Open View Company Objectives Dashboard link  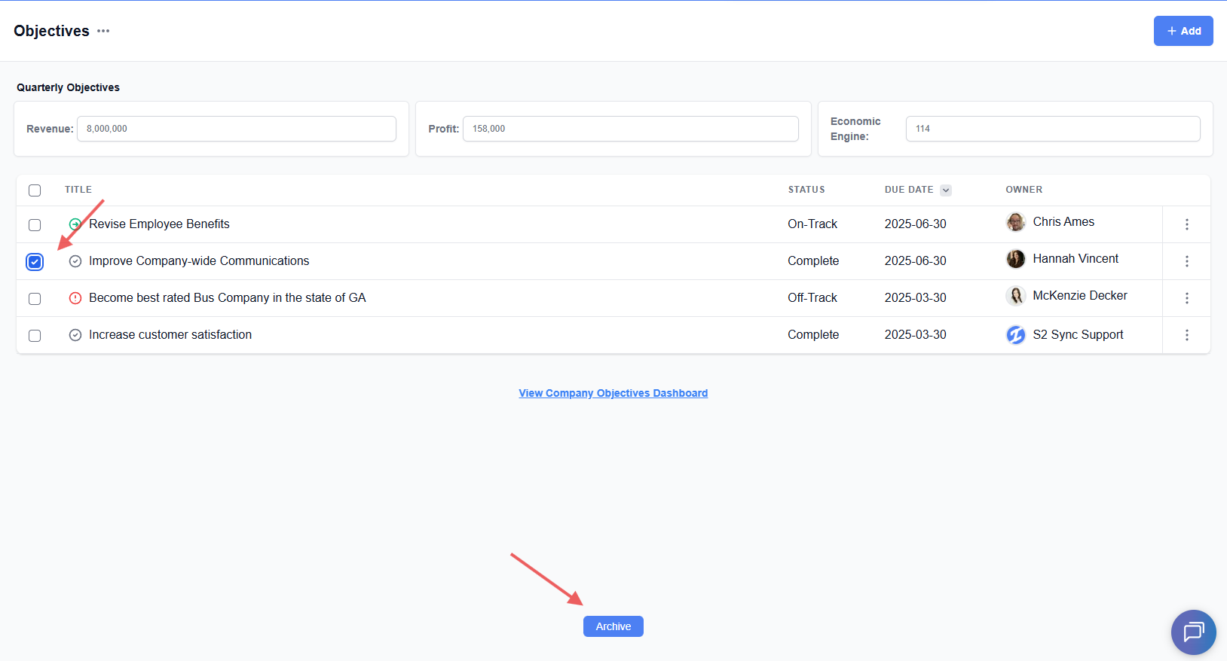point(613,393)
